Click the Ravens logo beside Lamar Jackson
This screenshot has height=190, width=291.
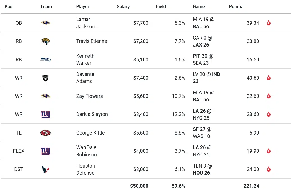(46, 23)
